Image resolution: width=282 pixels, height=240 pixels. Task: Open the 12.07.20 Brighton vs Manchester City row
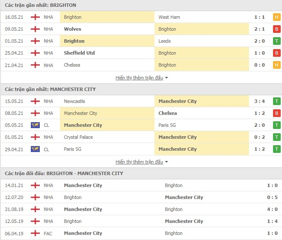pyautogui.click(x=141, y=197)
